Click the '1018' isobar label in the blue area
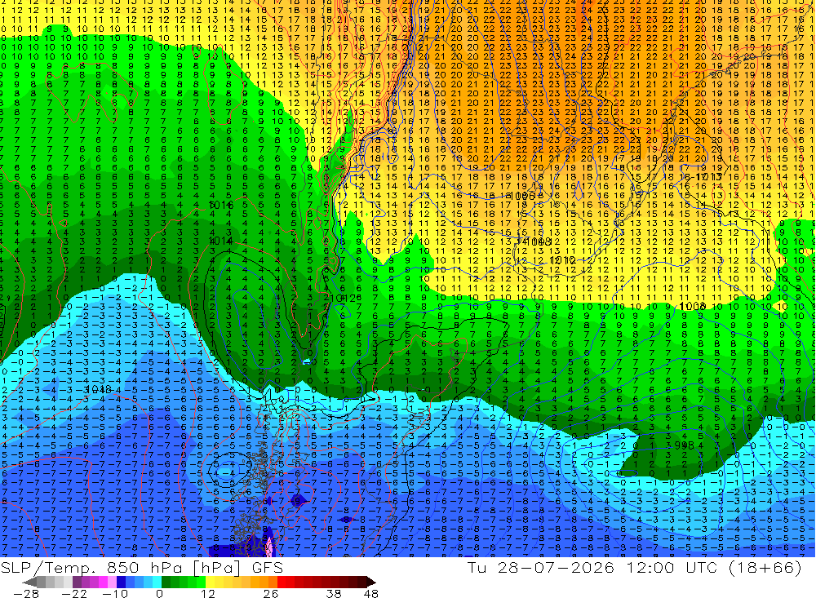This screenshot has height=598, width=816. click(x=97, y=389)
